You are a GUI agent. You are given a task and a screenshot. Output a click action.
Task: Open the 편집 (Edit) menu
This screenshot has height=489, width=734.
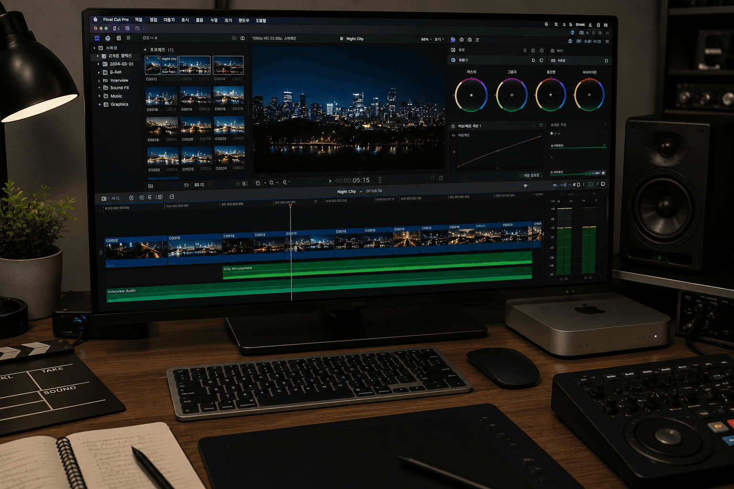(153, 20)
